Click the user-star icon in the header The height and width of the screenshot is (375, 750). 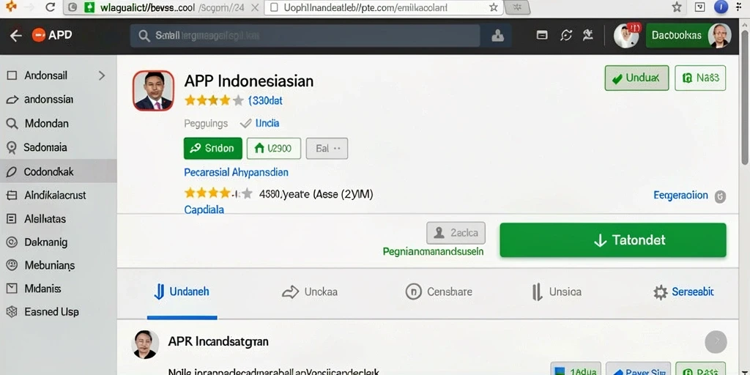pyautogui.click(x=588, y=35)
